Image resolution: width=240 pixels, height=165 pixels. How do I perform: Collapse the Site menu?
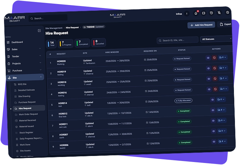pos(25,77)
